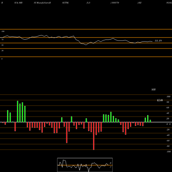Click the RSI axis label 30
Screen dimensions: 172x172
click(x=2, y=51)
